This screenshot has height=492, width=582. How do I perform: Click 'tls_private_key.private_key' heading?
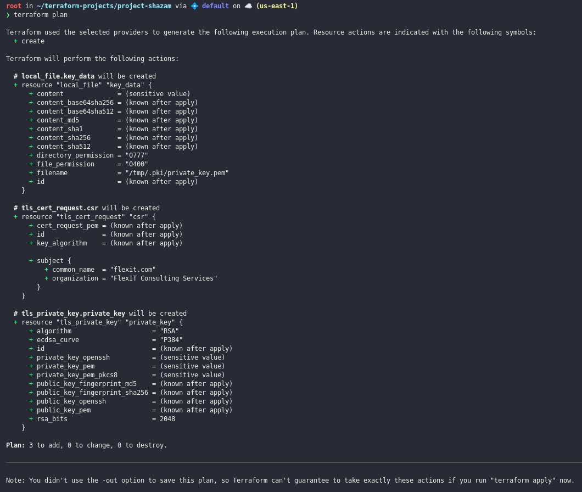(x=73, y=314)
